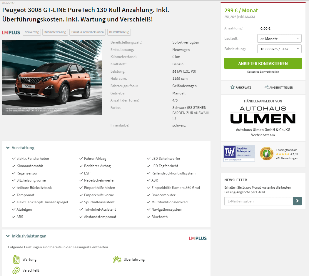
Task: Open the TÜV Saarland certification badge
Action: (x=239, y=154)
